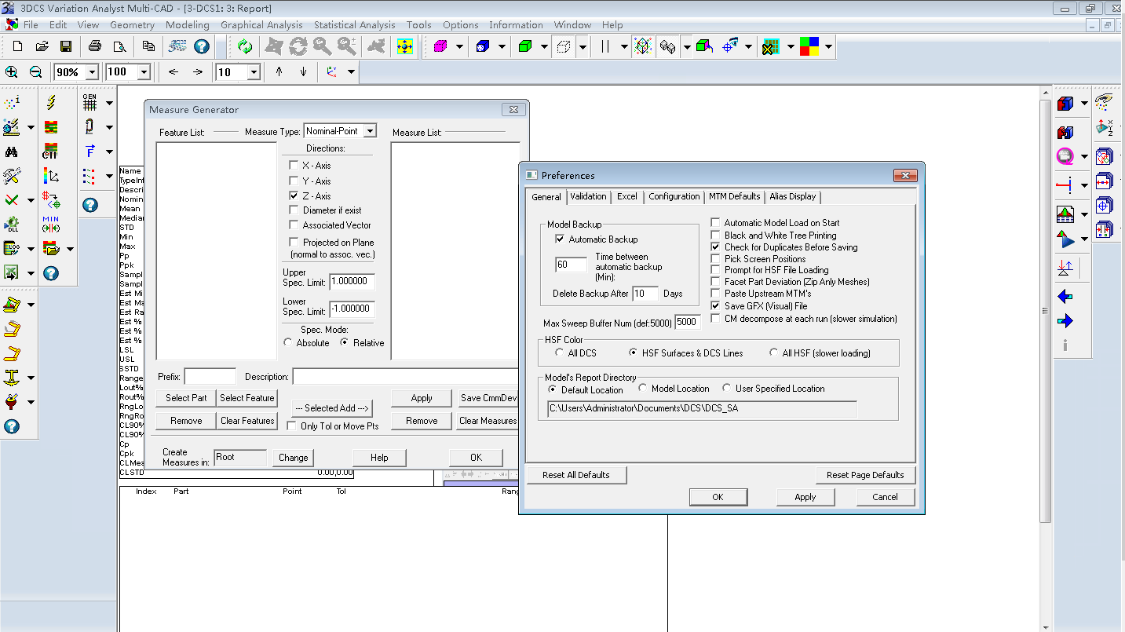
Task: Uncheck the Z - Axis direction box
Action: pyautogui.click(x=294, y=196)
